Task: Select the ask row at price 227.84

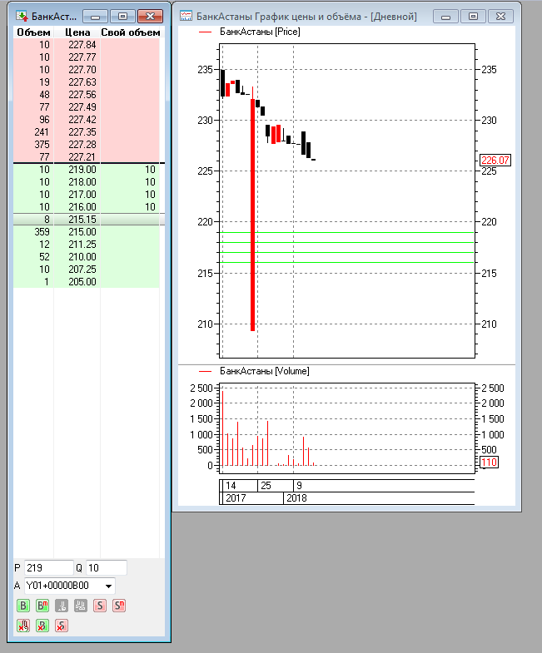Action: (87, 45)
